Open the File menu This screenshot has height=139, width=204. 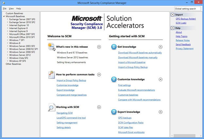pyautogui.click(x=5, y=8)
